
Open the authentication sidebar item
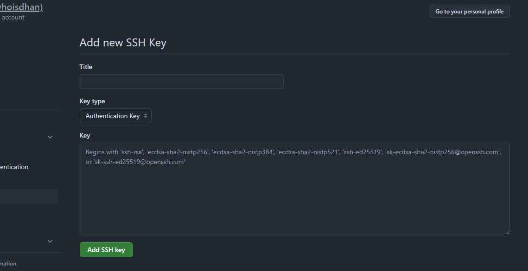tap(14, 167)
